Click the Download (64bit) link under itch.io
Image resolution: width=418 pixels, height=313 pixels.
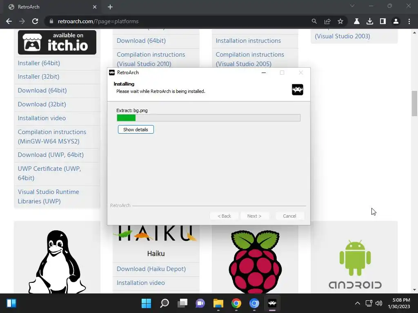point(42,90)
